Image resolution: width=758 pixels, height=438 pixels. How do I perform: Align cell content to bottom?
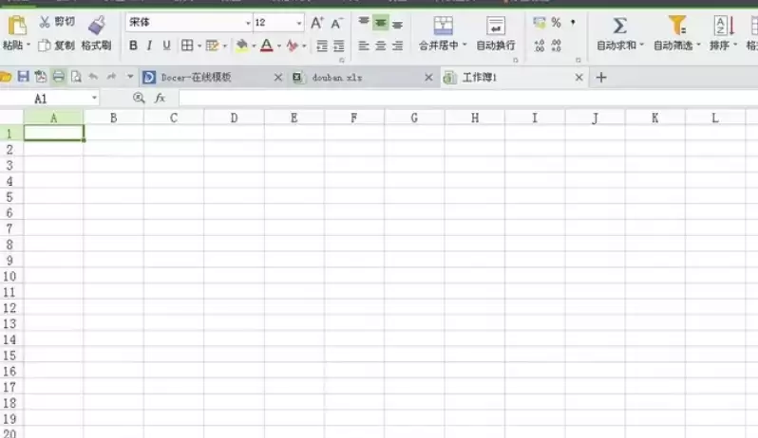pos(397,24)
